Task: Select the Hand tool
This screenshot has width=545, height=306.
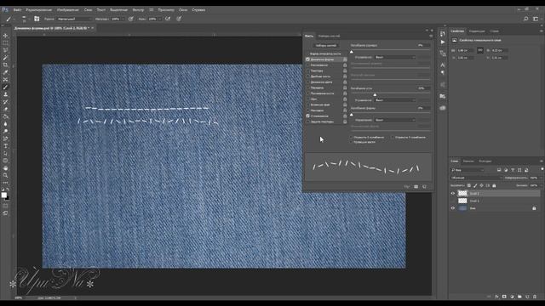Action: click(5, 168)
